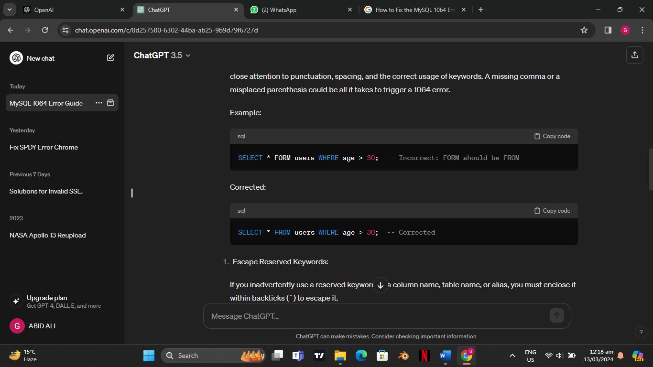
Task: Open Chrome's side panel icon
Action: tap(608, 30)
